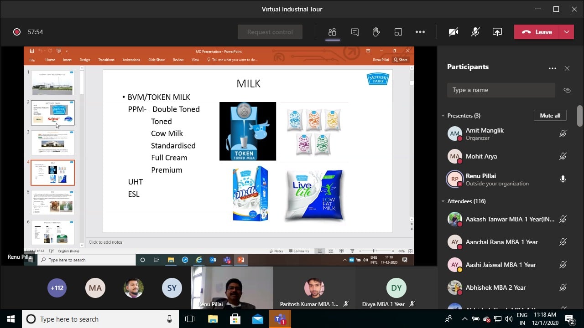Open Mail app on taskbar
The height and width of the screenshot is (328, 584).
[x=257, y=319]
